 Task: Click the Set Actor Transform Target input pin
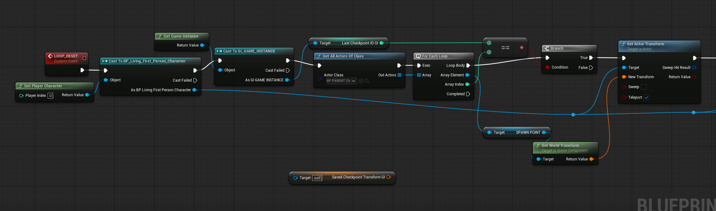[624, 68]
